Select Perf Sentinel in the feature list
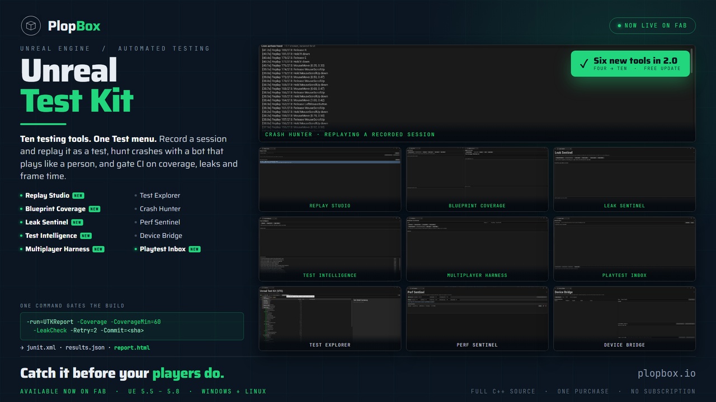The width and height of the screenshot is (716, 402). pos(160,222)
